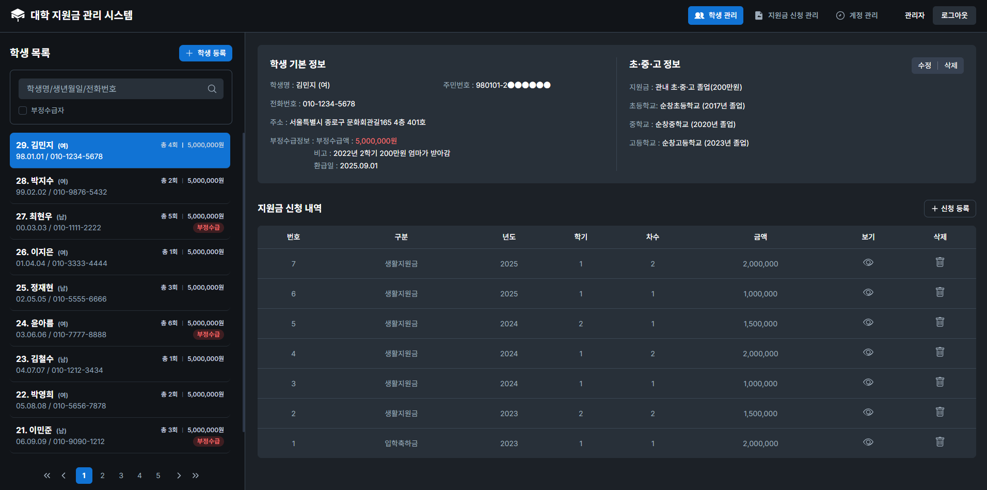
Task: Open 계정 관리 via its clock icon
Action: click(839, 15)
